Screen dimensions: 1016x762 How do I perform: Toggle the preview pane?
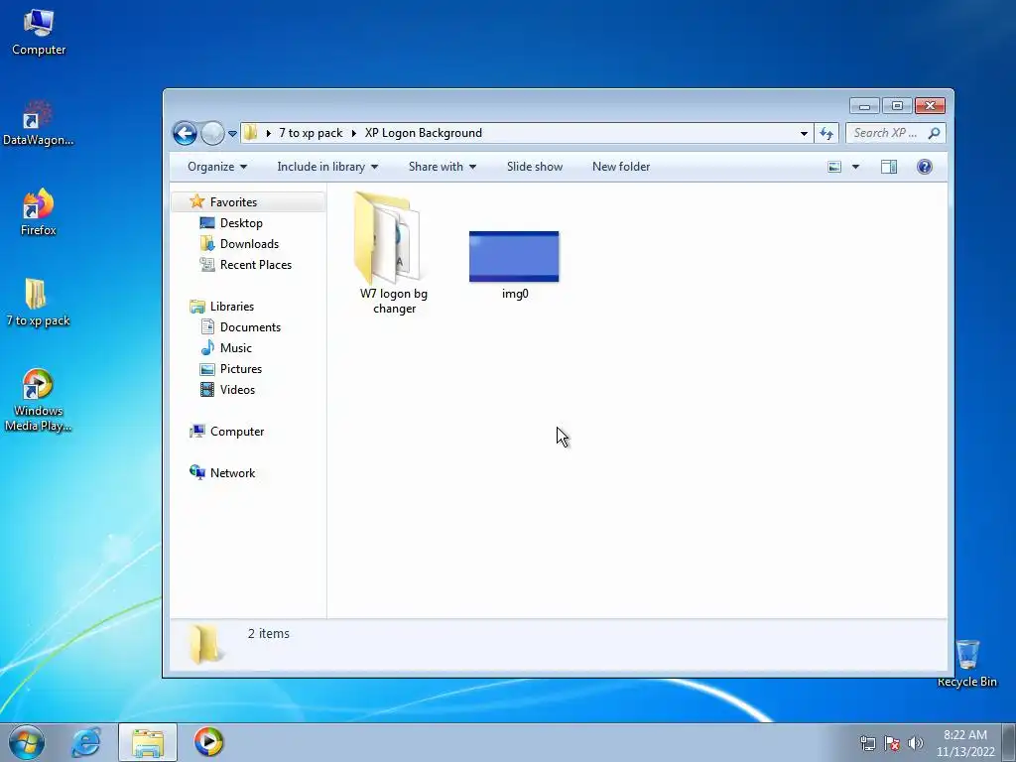[x=889, y=167]
